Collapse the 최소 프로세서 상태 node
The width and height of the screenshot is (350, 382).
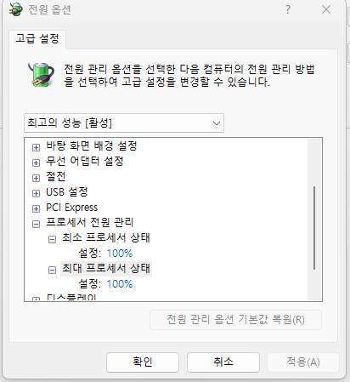tap(52, 240)
